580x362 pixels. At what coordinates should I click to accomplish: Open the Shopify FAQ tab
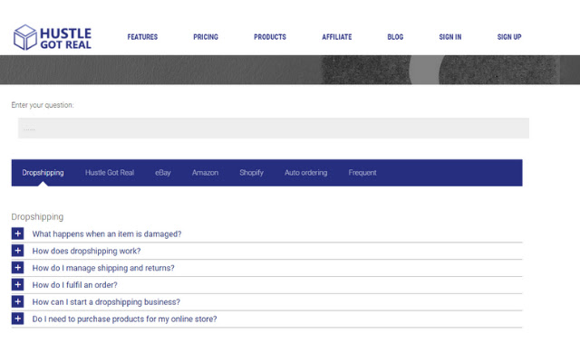click(x=251, y=173)
